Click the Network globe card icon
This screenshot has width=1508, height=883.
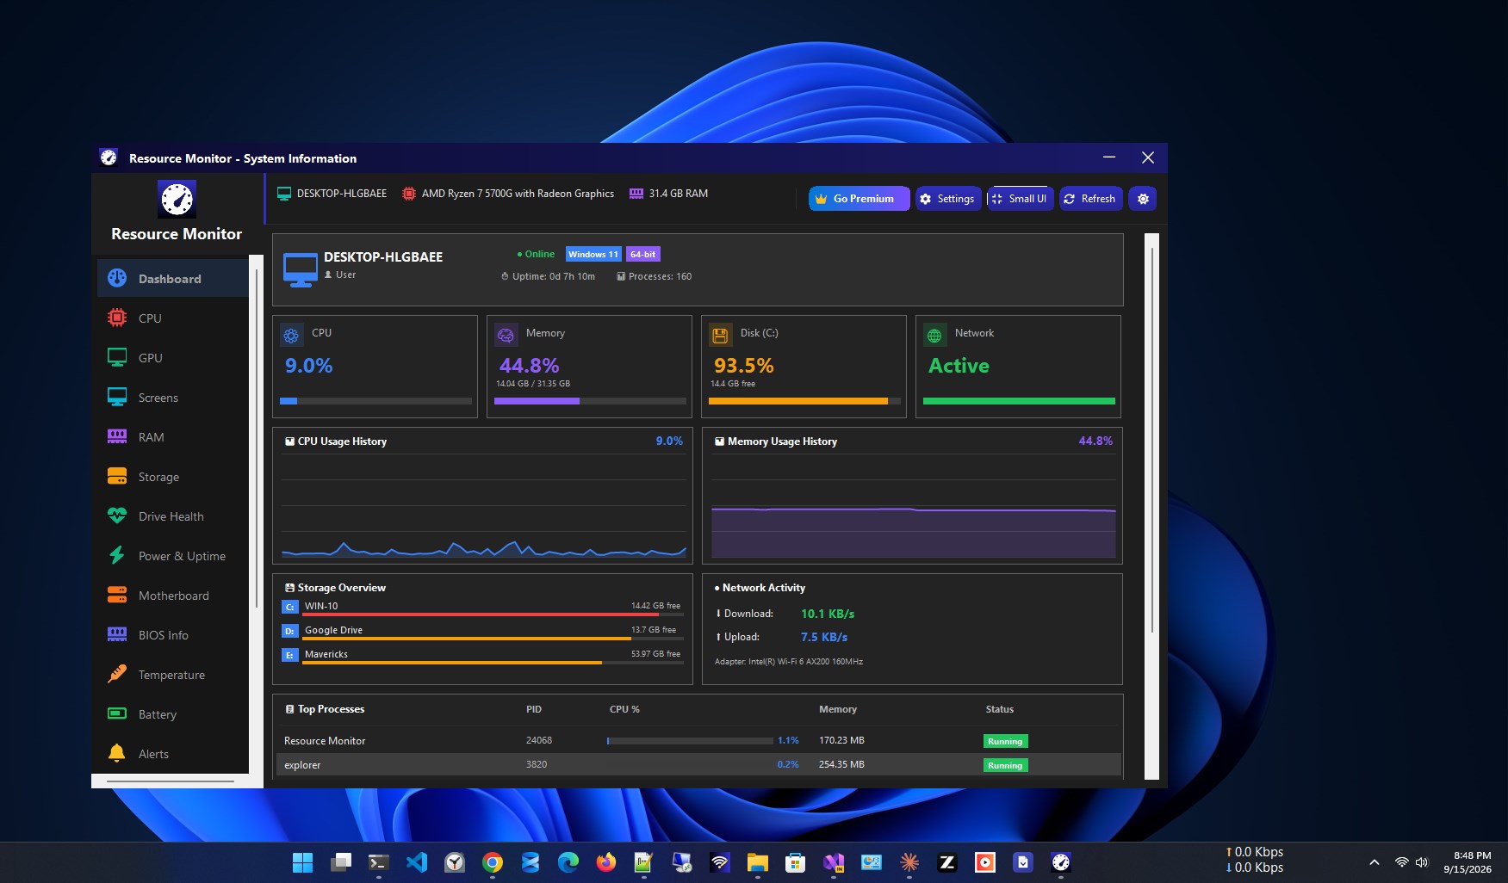pyautogui.click(x=934, y=335)
